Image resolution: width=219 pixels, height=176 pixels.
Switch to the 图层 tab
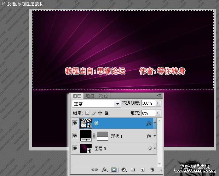coord(77,96)
